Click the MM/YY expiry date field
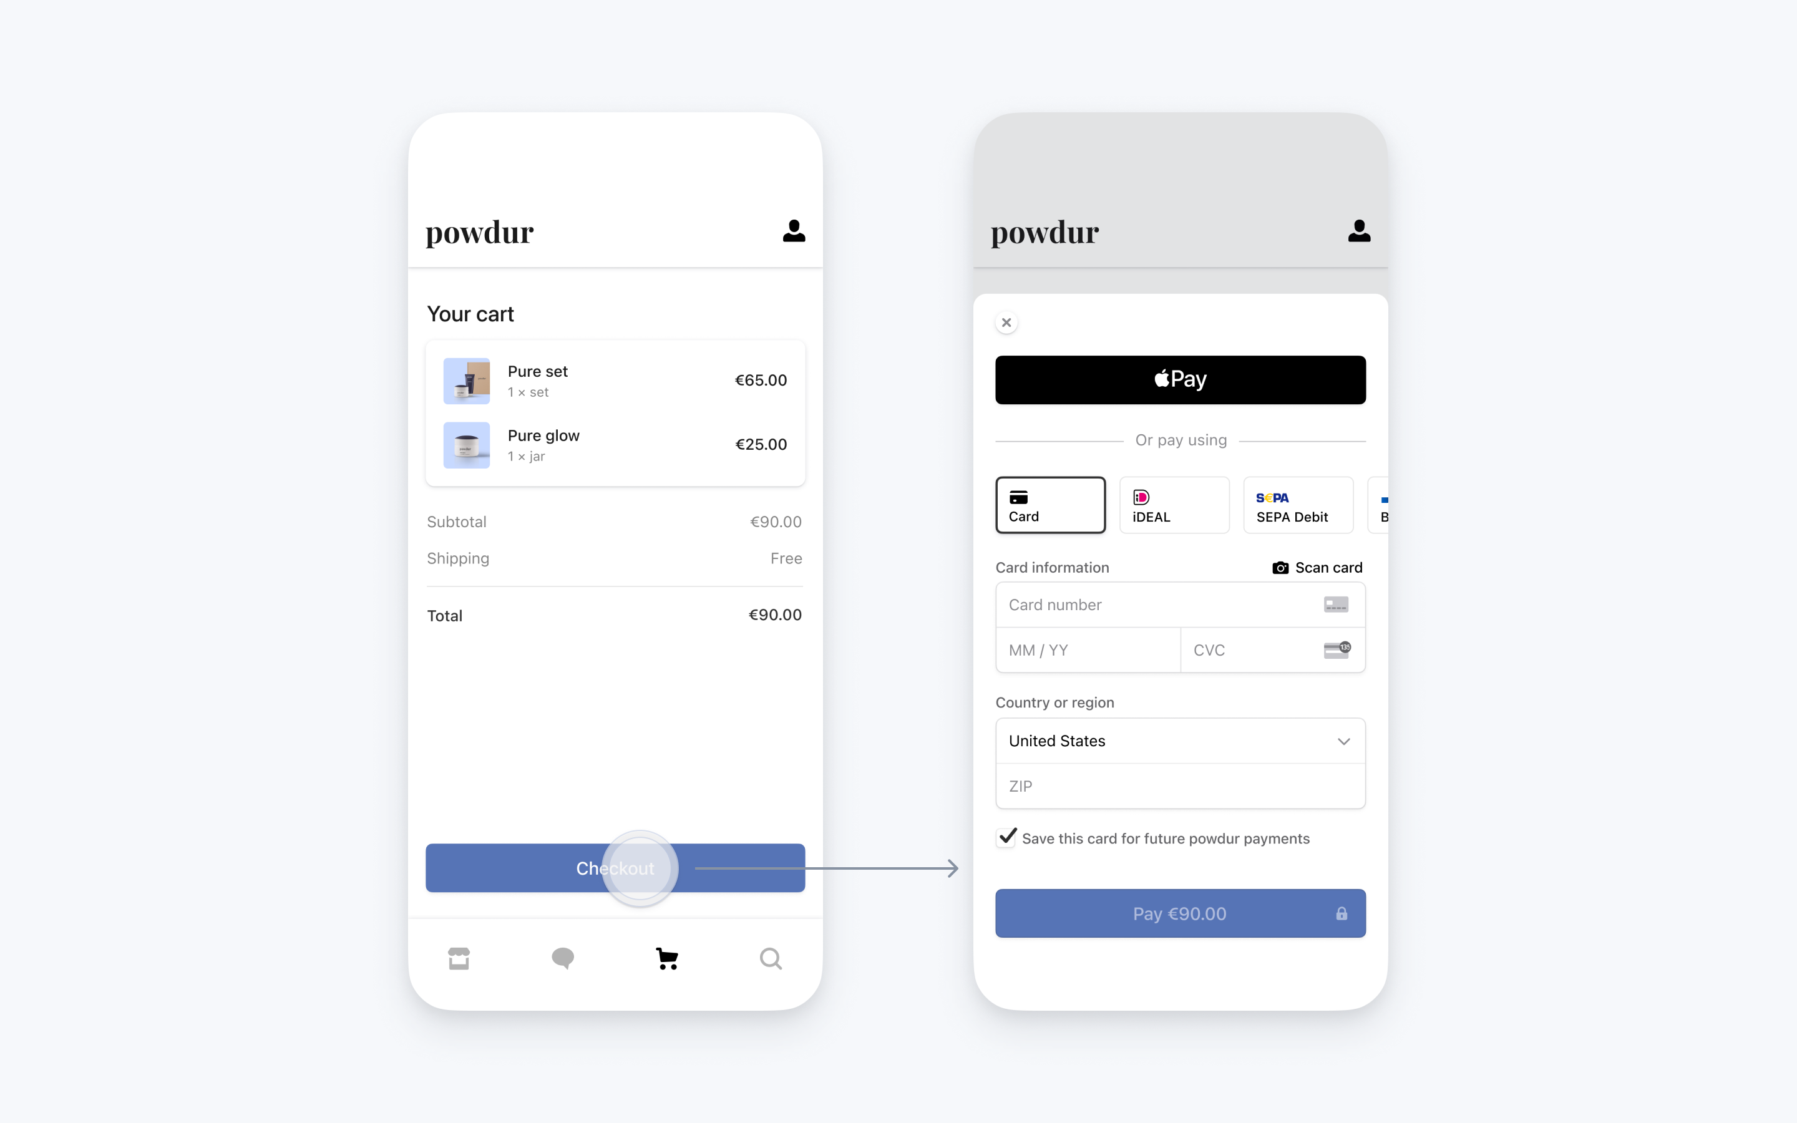1797x1123 pixels. click(x=1088, y=649)
